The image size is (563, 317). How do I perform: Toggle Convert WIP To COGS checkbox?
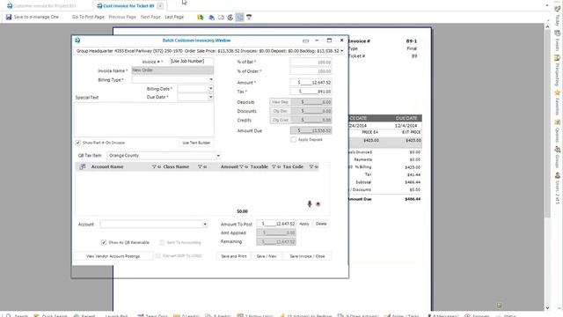[158, 256]
